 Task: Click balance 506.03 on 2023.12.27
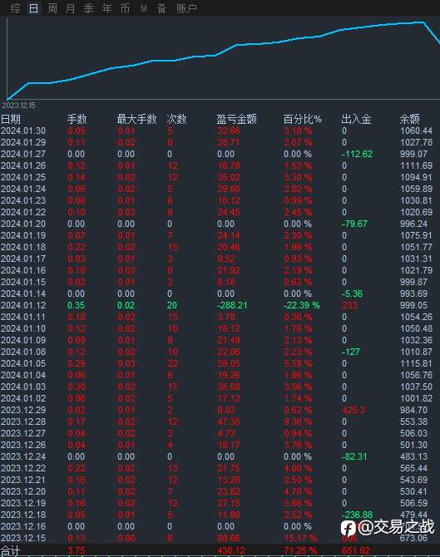click(x=413, y=433)
